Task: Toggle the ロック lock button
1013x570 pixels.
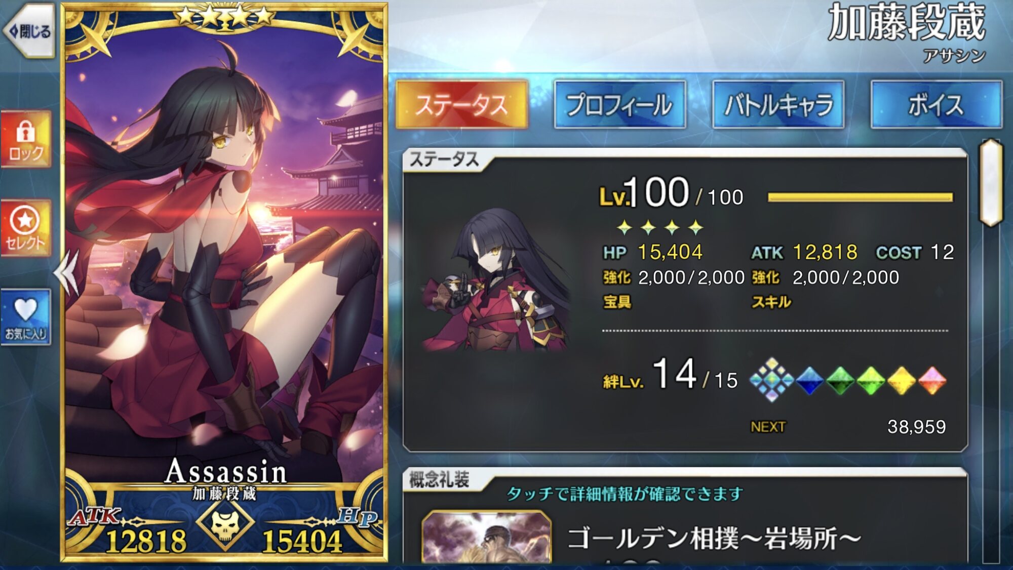Action: tap(26, 139)
